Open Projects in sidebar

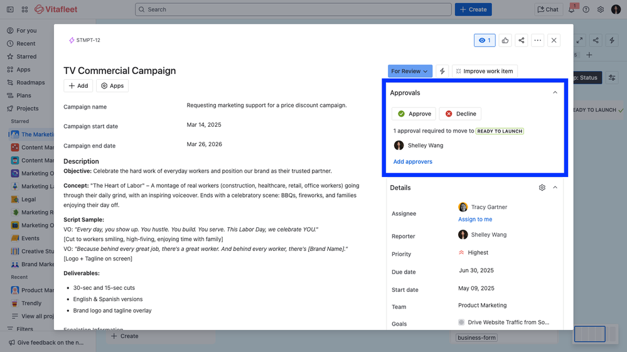[x=27, y=109]
